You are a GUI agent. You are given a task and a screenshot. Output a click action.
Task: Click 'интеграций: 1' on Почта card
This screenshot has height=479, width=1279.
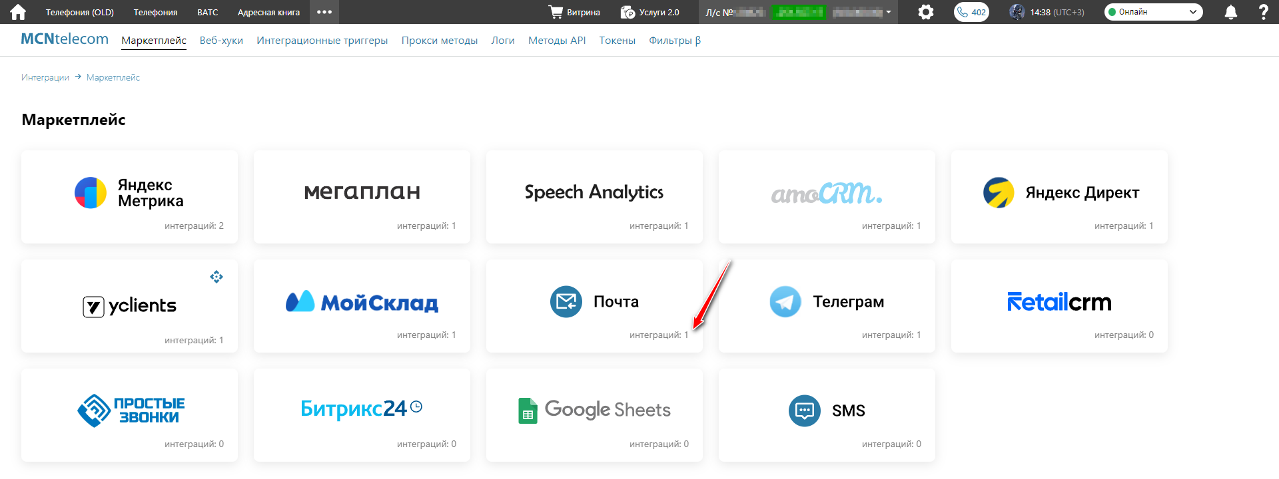click(x=659, y=335)
